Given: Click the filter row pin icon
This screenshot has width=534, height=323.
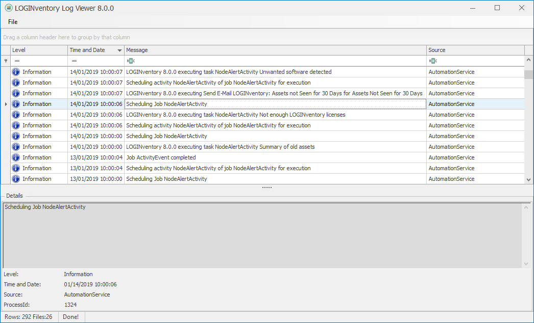Looking at the screenshot, I should click(x=6, y=61).
